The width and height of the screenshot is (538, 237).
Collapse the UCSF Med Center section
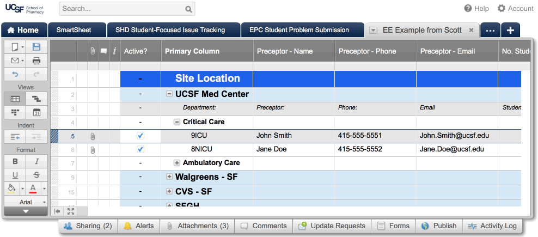tap(169, 94)
